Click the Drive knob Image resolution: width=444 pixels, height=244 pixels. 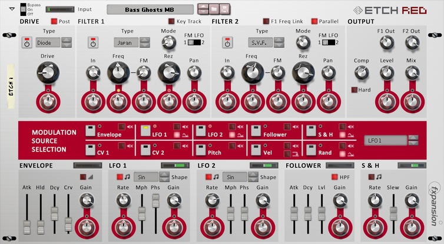point(48,72)
